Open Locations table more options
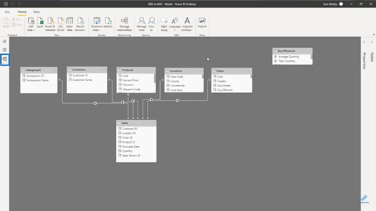The image size is (376, 211). 200,71
